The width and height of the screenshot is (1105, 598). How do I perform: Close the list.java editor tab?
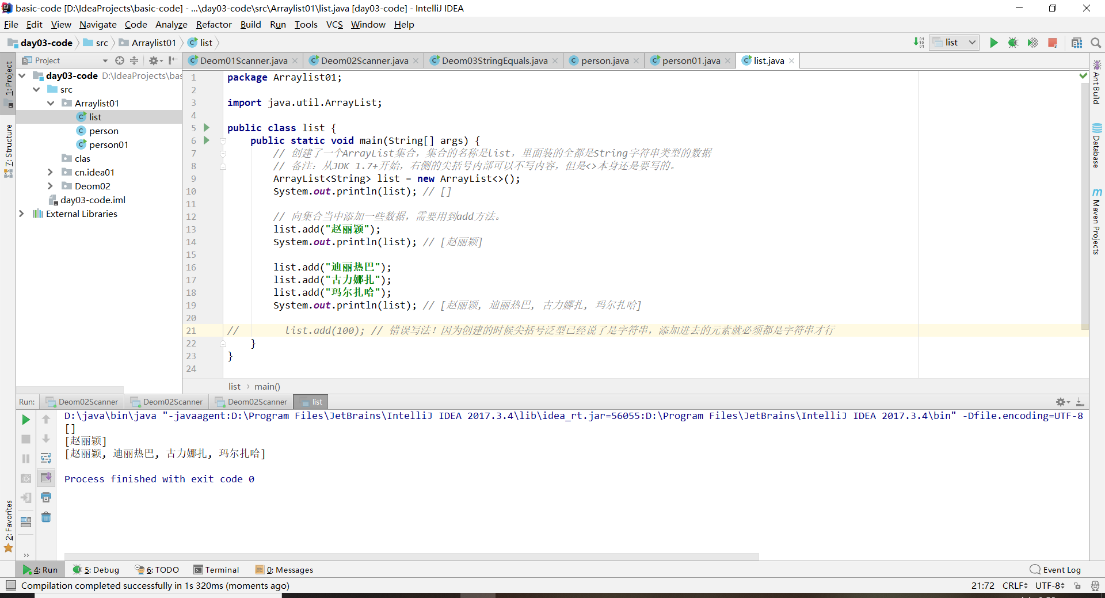coord(792,60)
